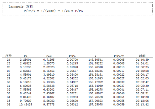Select row number 31
155x109 pixels.
pyautogui.click(x=9, y=86)
